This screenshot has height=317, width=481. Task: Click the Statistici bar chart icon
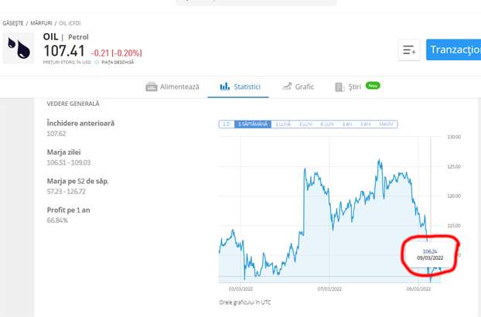[x=225, y=87]
